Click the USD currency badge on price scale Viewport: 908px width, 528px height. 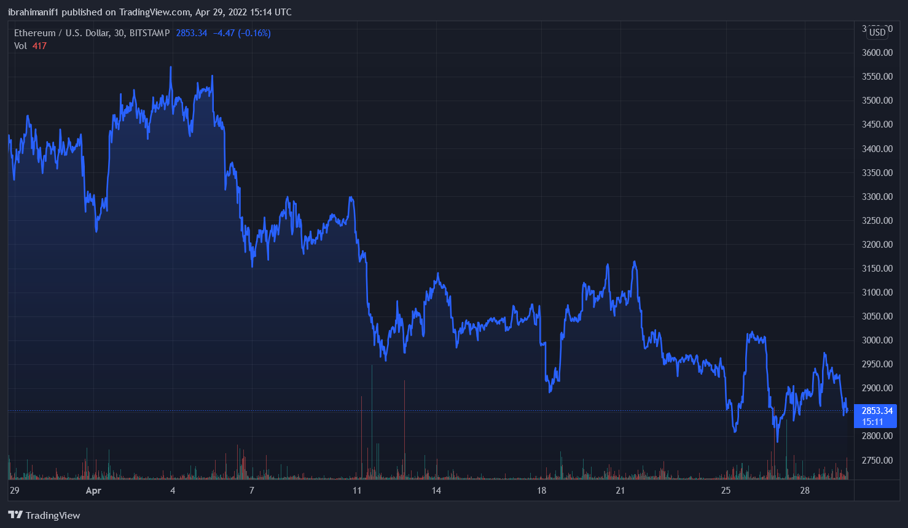coord(877,33)
